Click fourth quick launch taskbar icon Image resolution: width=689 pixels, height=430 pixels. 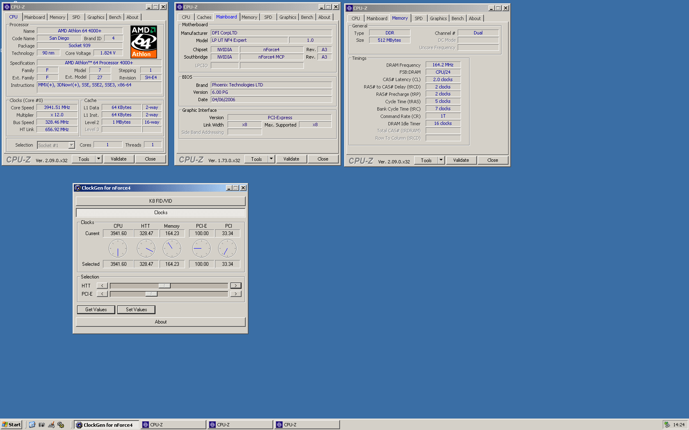point(61,425)
